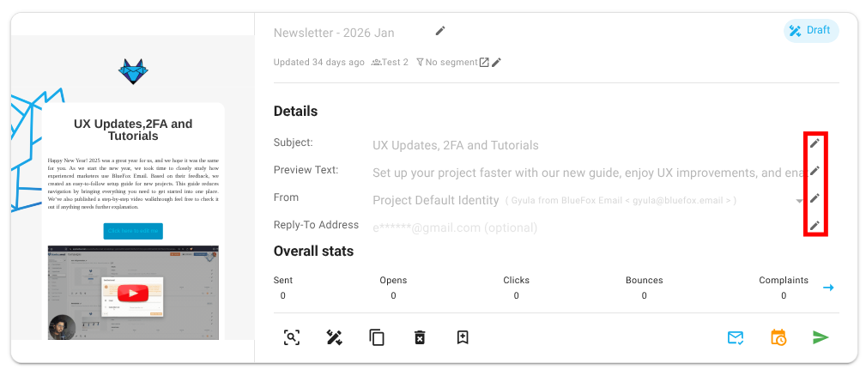Click the pencil icon beside the newsletter title

440,31
